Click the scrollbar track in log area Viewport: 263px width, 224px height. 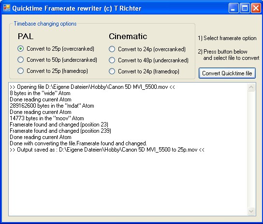[x=251, y=149]
